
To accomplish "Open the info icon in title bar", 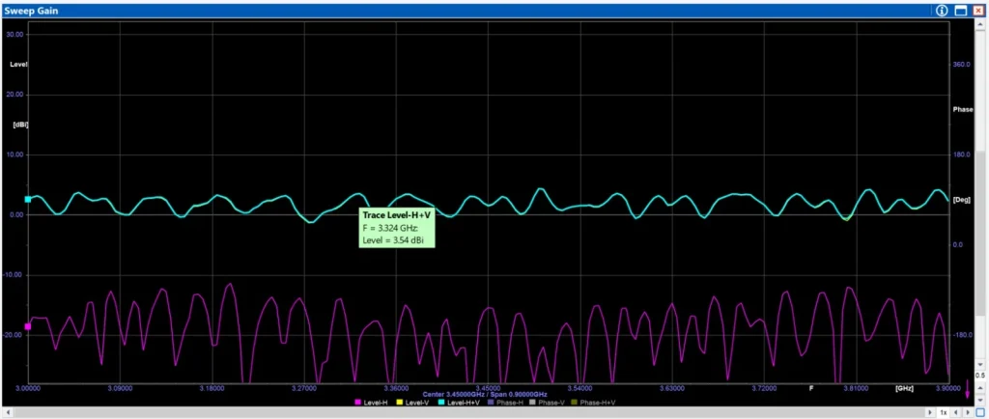I will [x=943, y=11].
